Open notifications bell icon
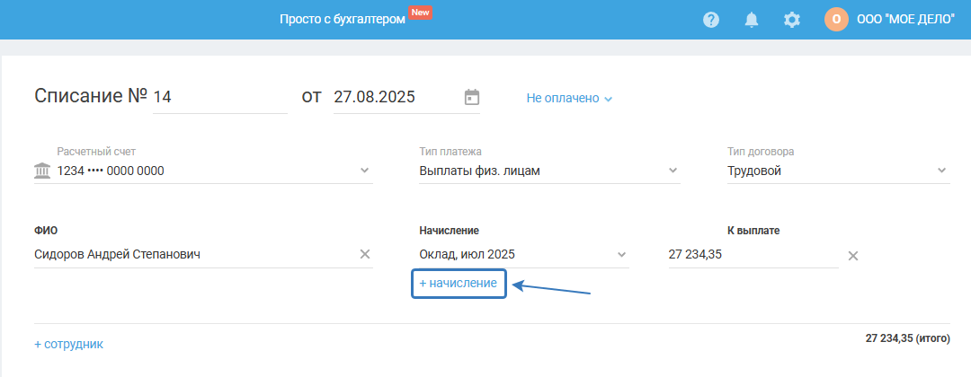Screen dimensions: 971x377 click(752, 20)
